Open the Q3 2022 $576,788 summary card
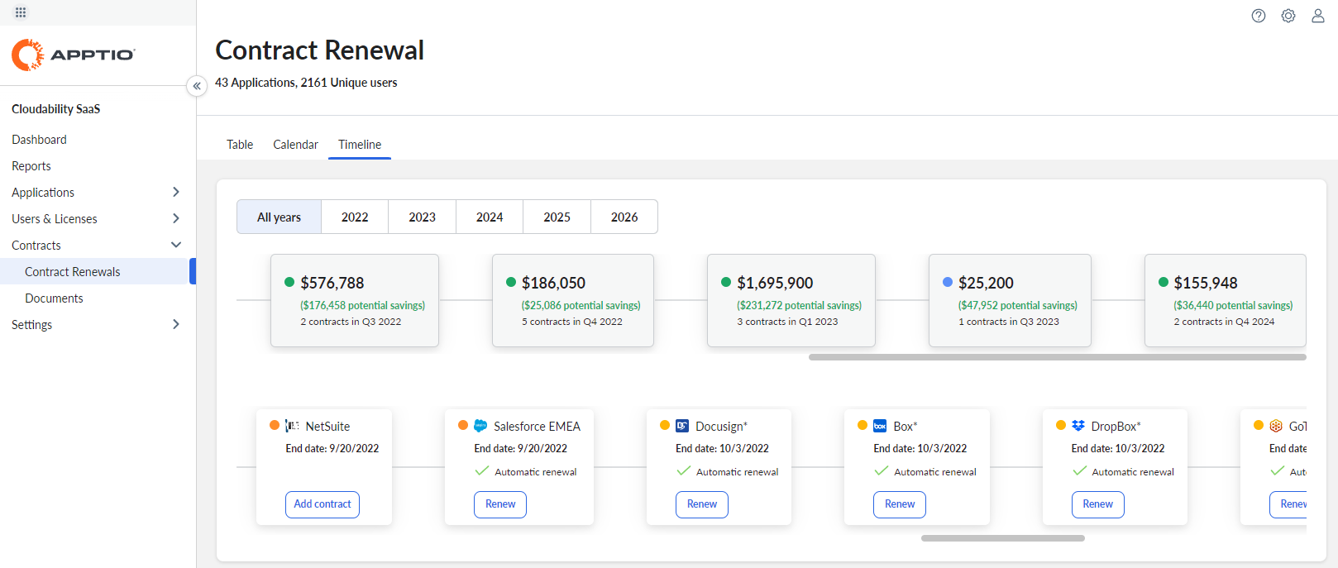 click(x=355, y=300)
